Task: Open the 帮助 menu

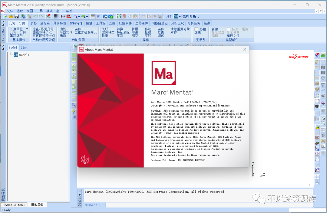Action: coord(69,11)
